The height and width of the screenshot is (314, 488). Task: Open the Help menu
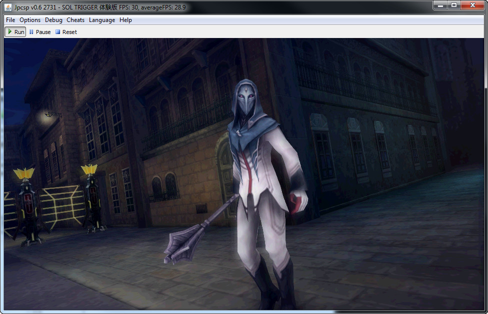click(126, 20)
